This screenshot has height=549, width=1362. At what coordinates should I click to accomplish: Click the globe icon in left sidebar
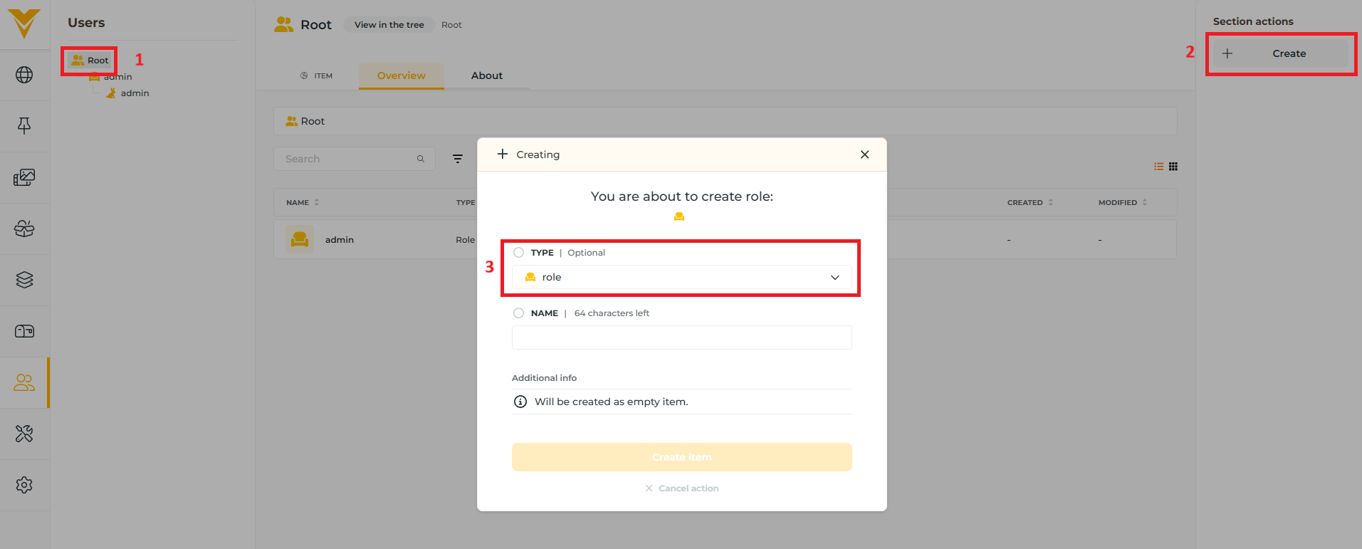(24, 75)
